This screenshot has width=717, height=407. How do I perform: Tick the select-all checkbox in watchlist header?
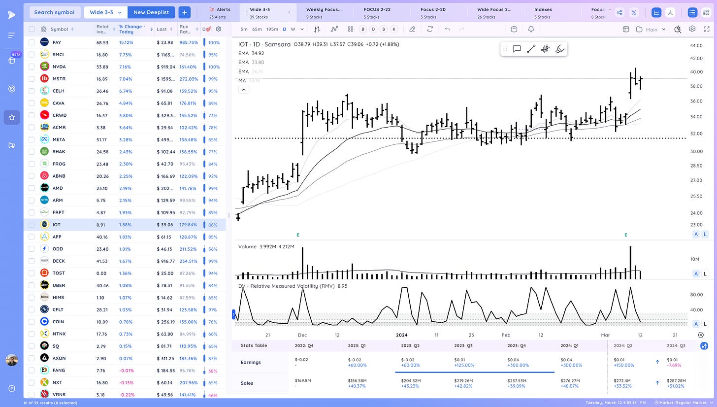[x=32, y=29]
